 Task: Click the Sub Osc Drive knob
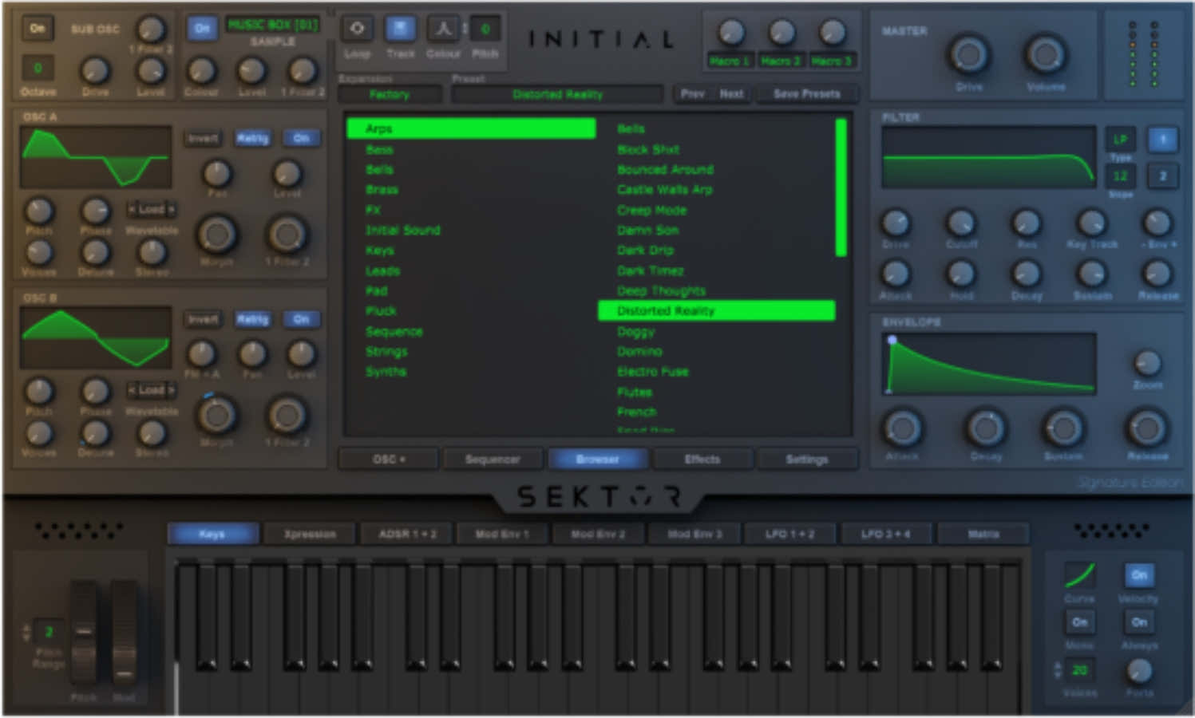(95, 71)
